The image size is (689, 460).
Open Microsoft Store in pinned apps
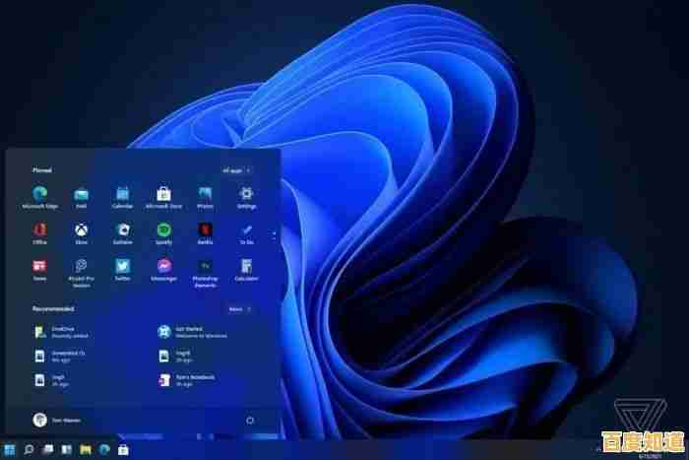[163, 195]
